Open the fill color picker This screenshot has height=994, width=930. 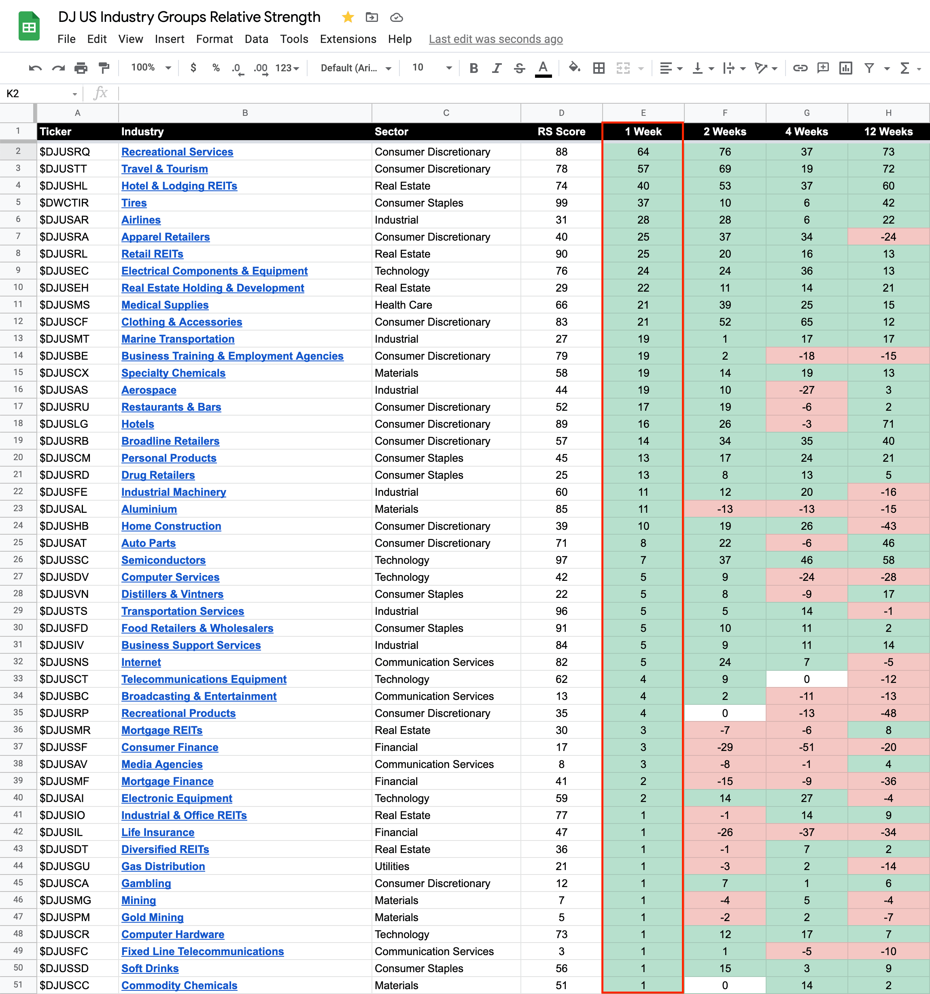[x=574, y=68]
